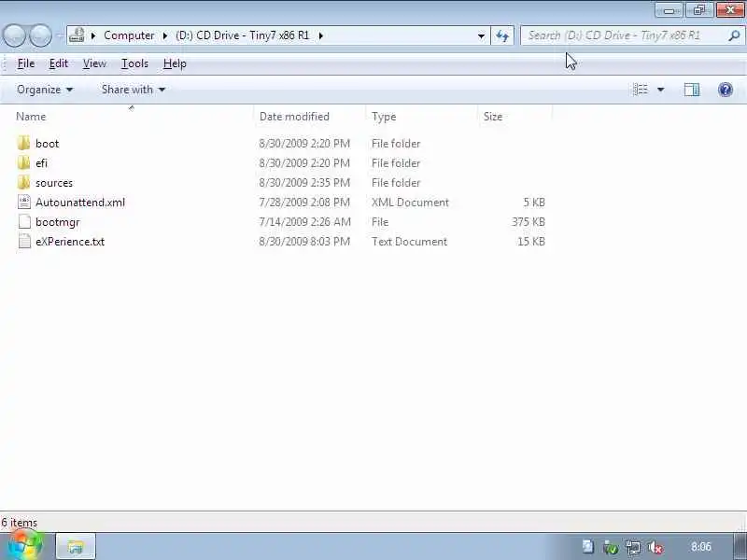Viewport: 747px width, 560px height.
Task: Select the boot folder icon
Action: tap(23, 143)
